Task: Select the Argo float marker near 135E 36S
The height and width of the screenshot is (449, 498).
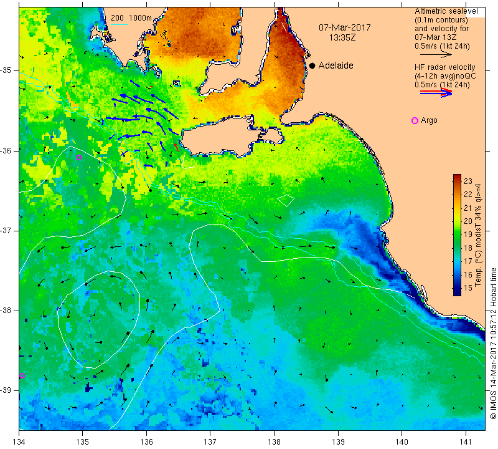Action: [x=79, y=157]
